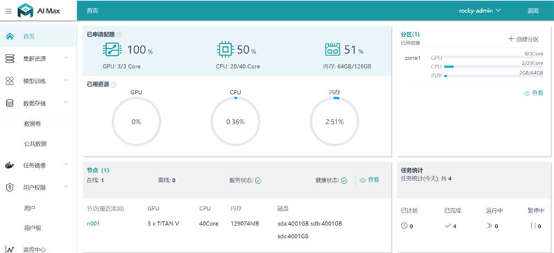Click the AI Max logo
This screenshot has height=253, width=554.
[x=39, y=11]
